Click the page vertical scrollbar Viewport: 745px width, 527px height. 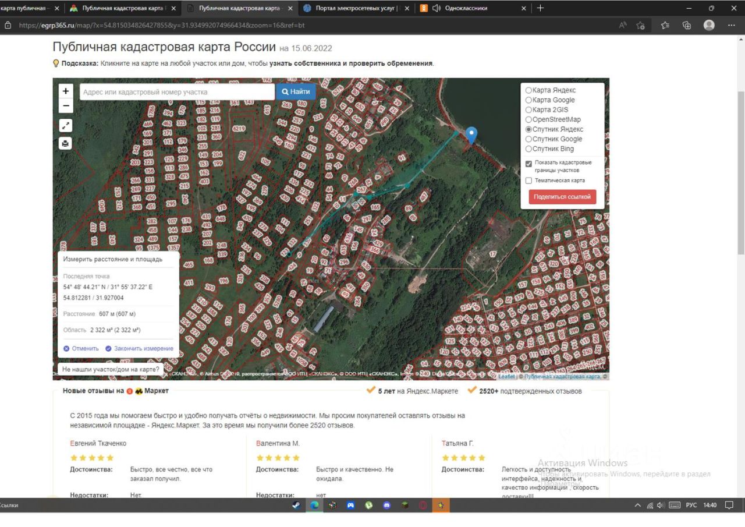[740, 172]
